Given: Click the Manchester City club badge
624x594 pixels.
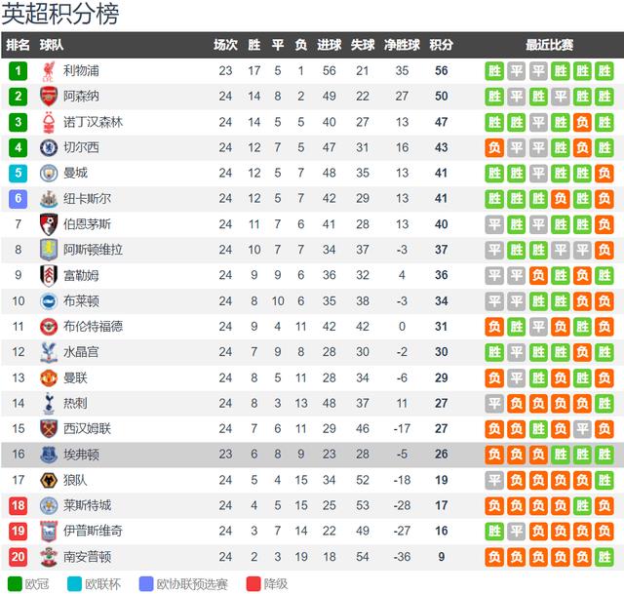Looking at the screenshot, I should coord(49,174).
